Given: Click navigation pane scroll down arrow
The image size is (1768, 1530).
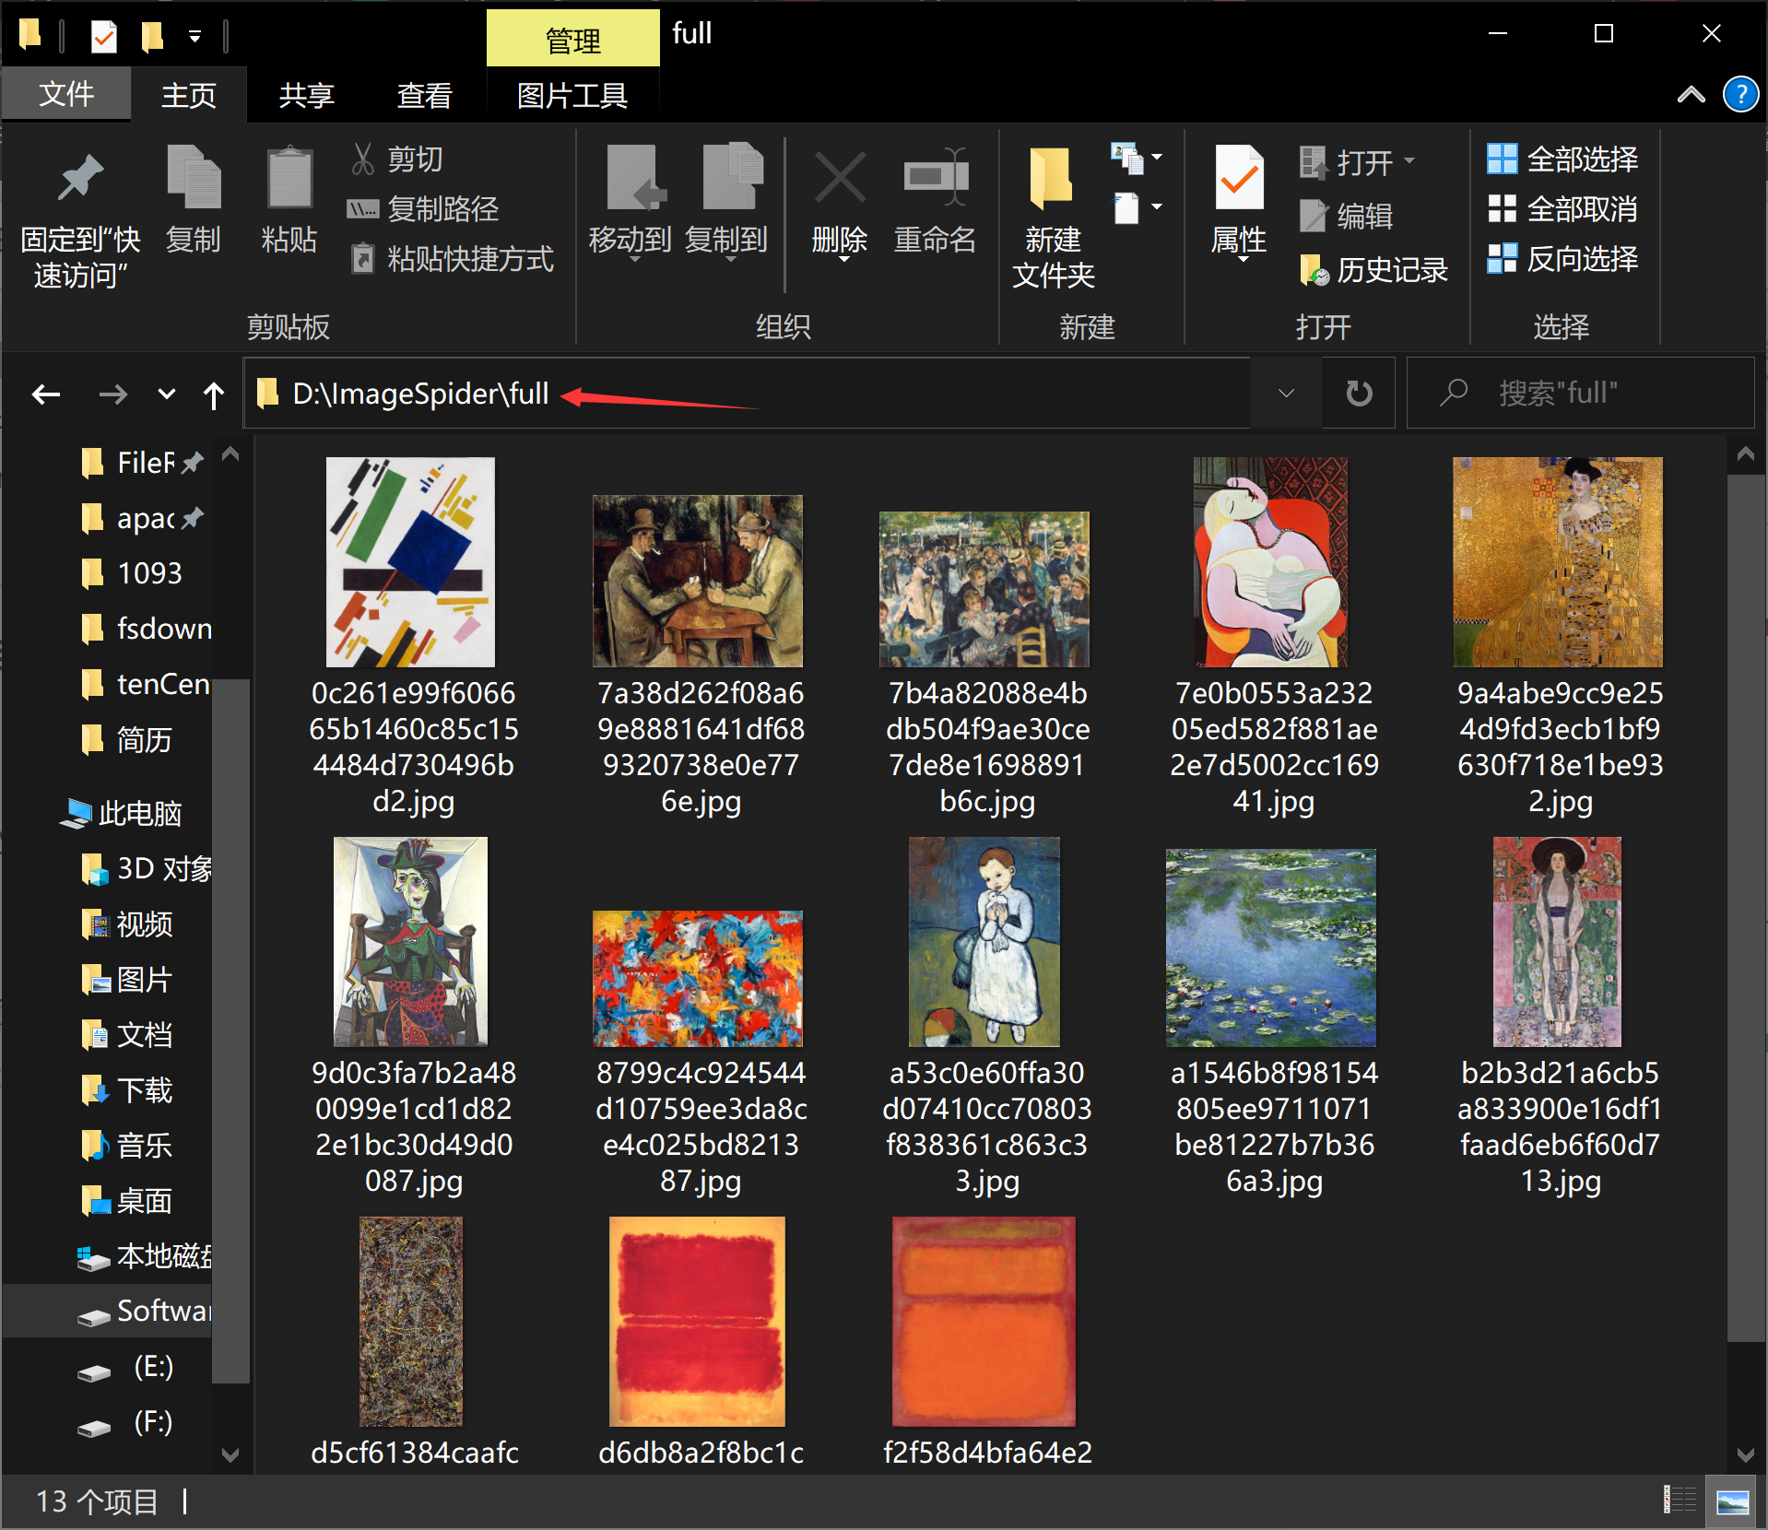Looking at the screenshot, I should [x=230, y=1455].
